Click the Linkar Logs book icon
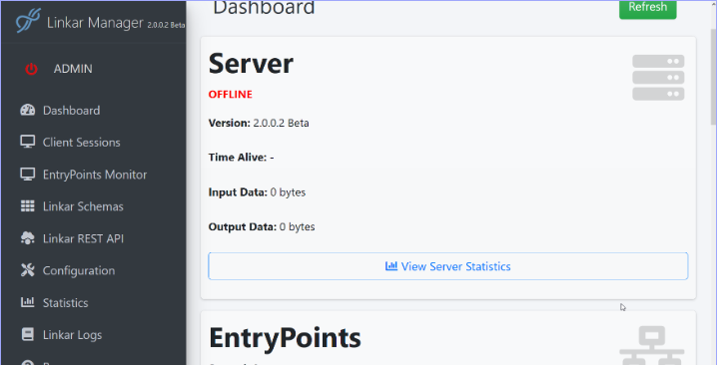The height and width of the screenshot is (365, 718). (28, 334)
